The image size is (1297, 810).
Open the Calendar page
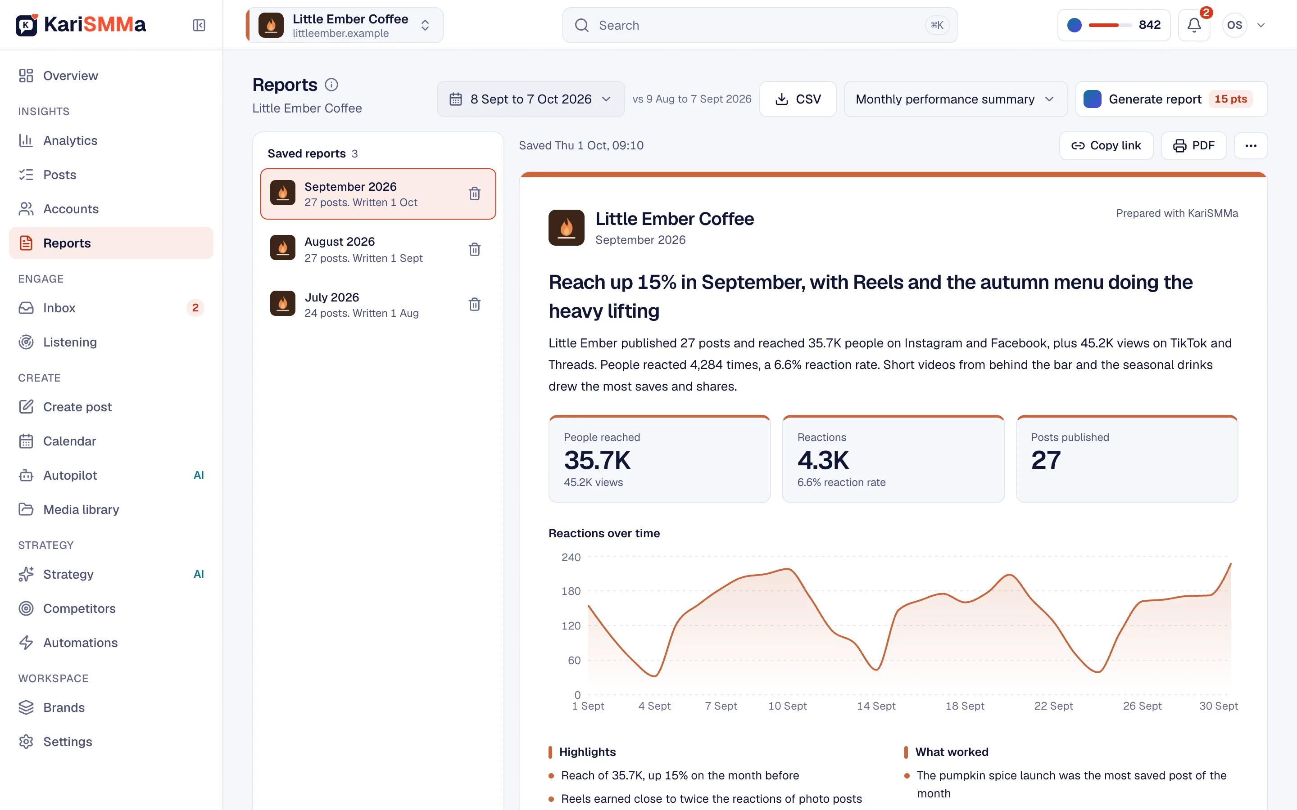111,441
